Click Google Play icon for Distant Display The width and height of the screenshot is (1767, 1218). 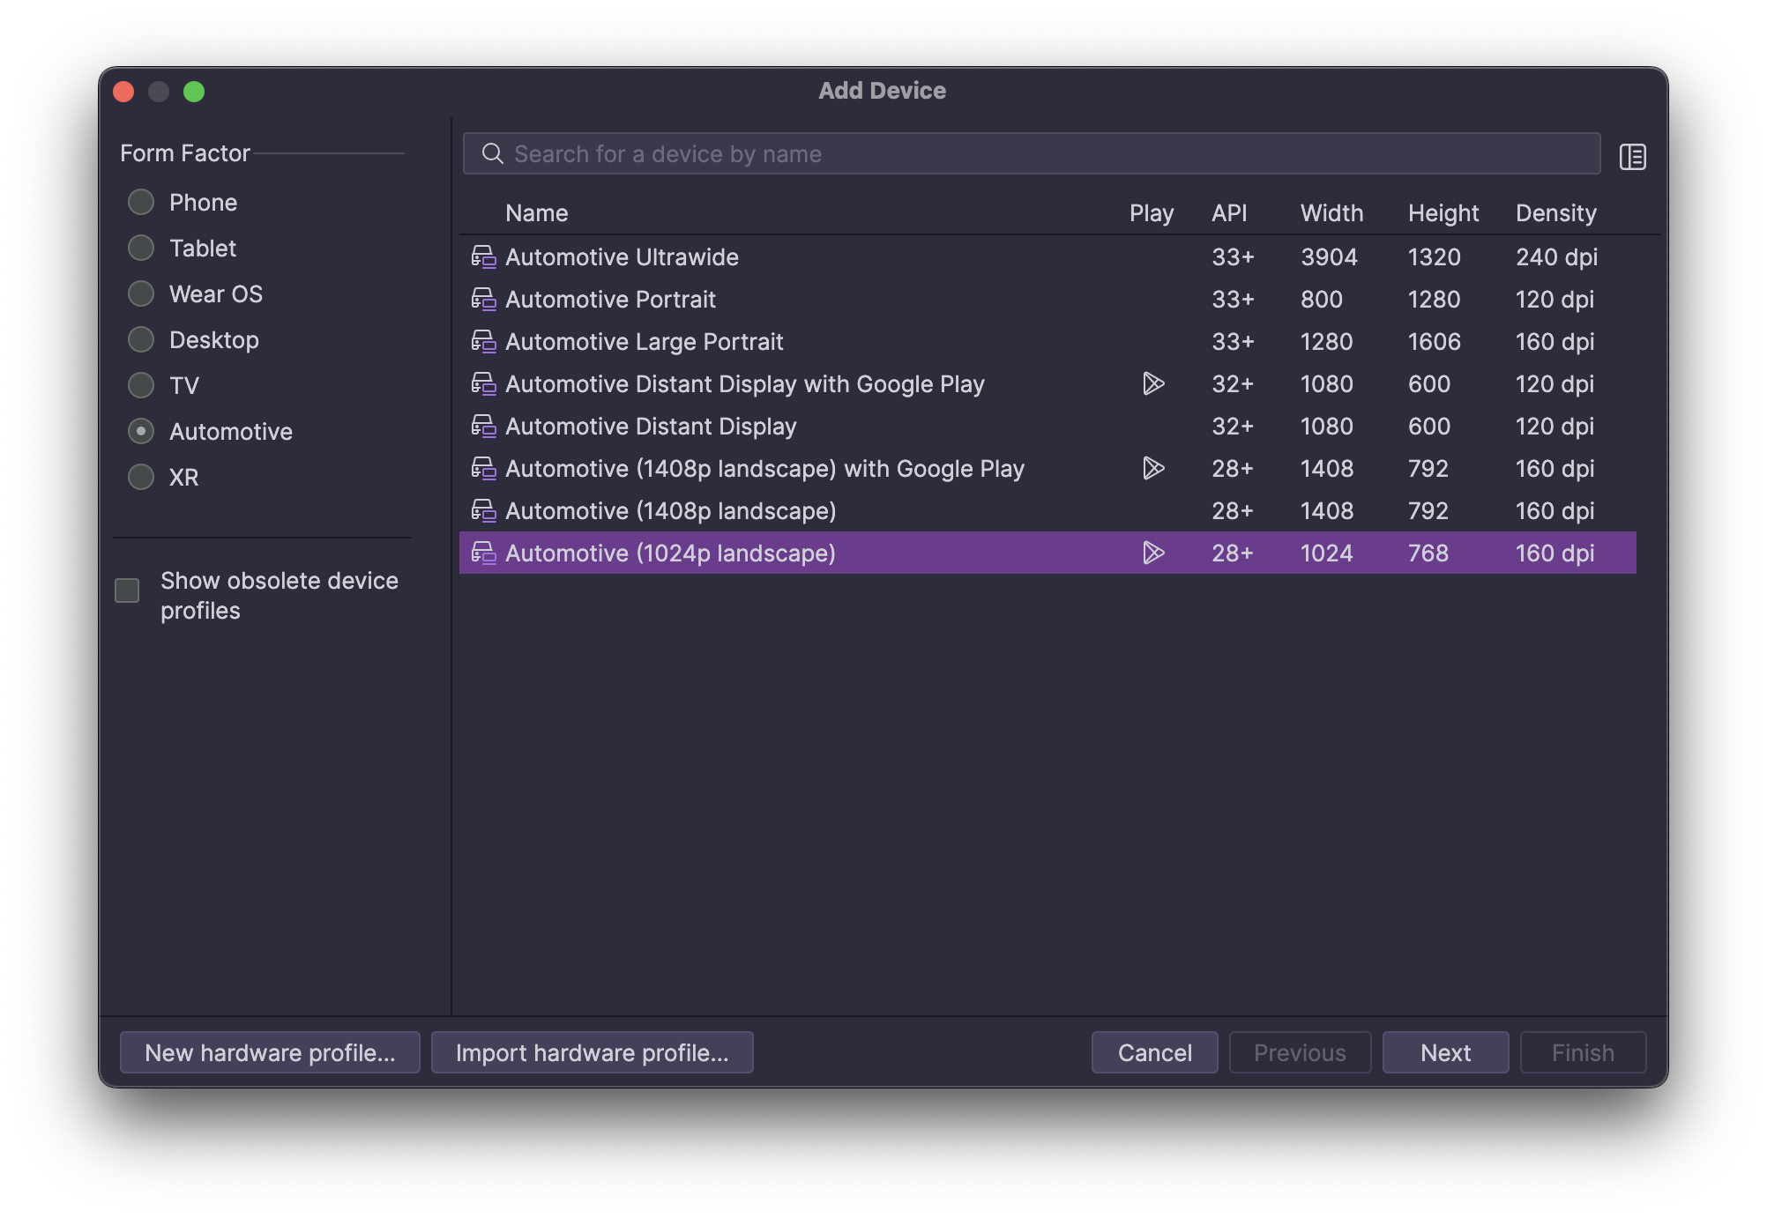[x=1153, y=384]
